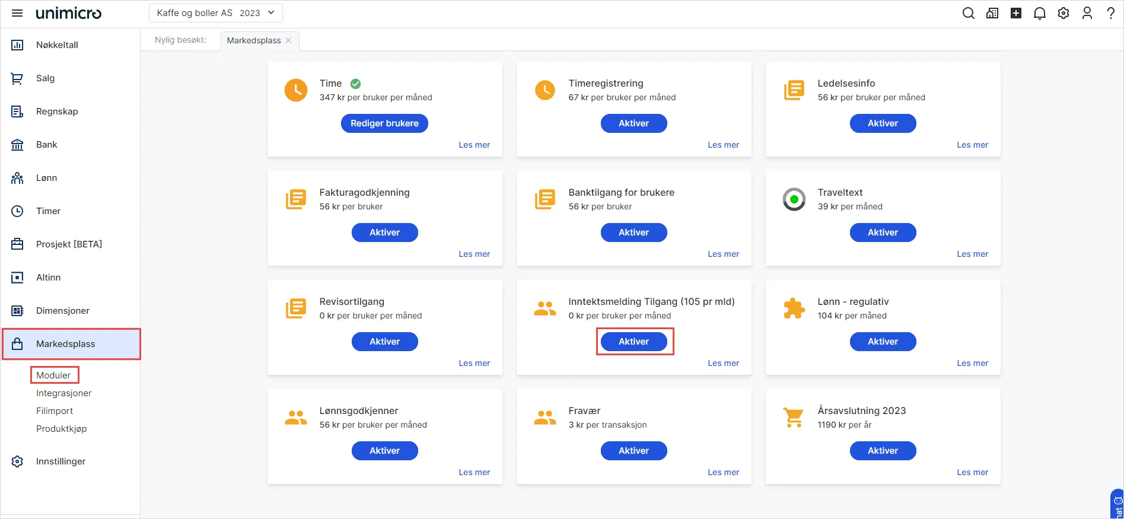Open settings gear in top bar
This screenshot has height=519, width=1124.
click(x=1063, y=13)
